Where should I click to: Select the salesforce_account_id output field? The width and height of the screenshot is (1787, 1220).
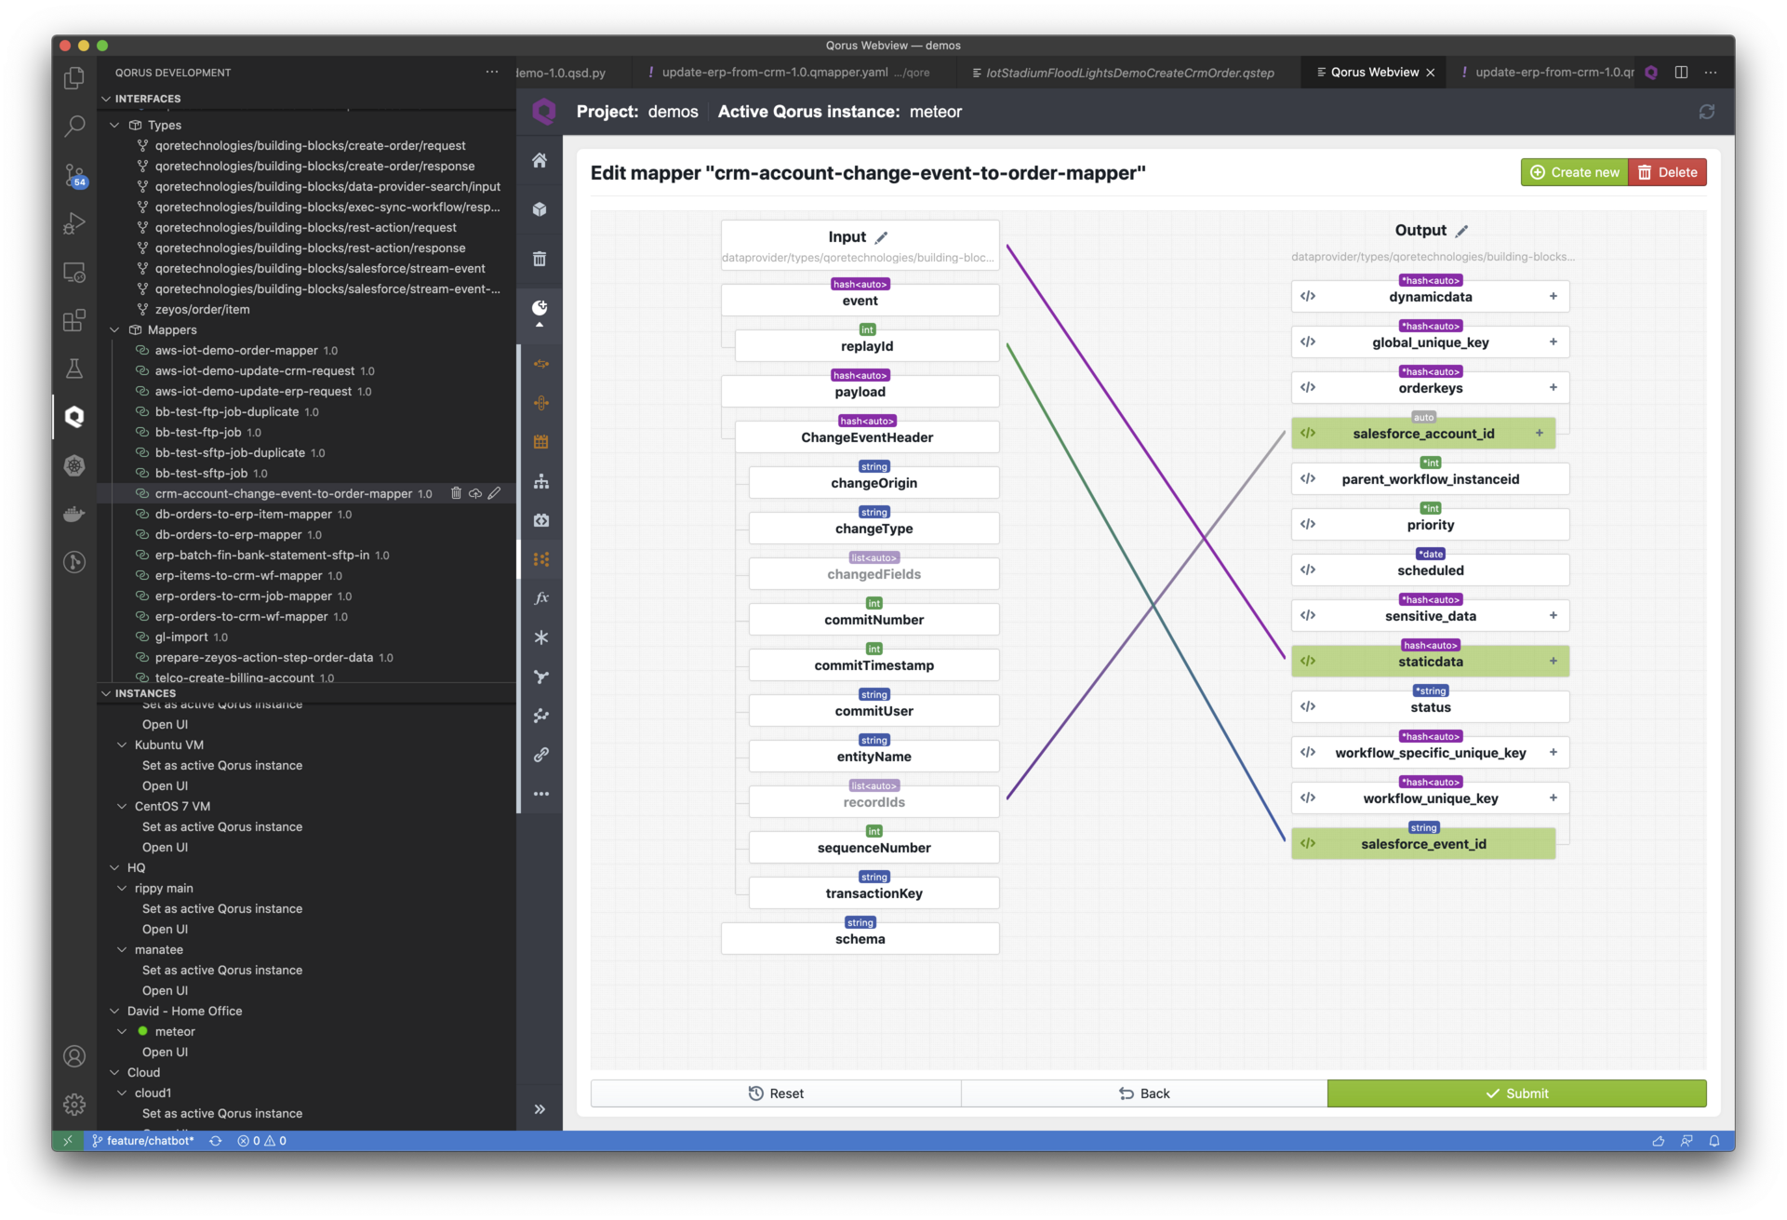1423,433
